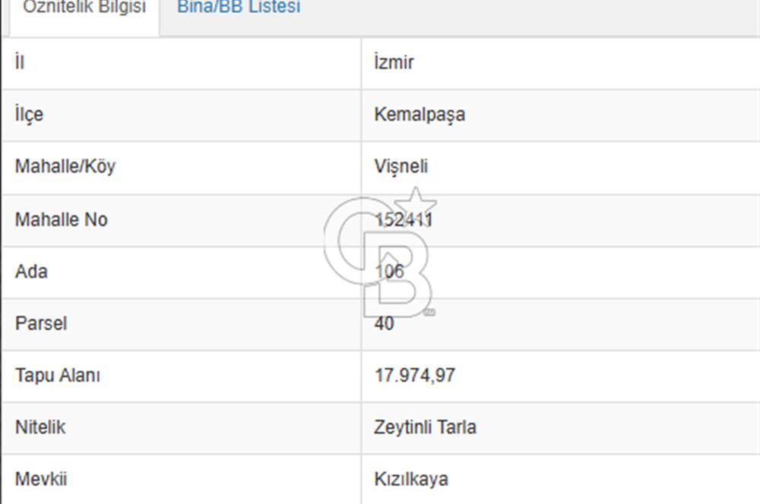The height and width of the screenshot is (504, 760).
Task: Select the İlçe row label
Action: tap(27, 115)
